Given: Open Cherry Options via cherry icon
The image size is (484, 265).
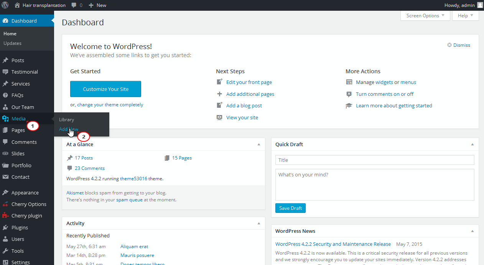Looking at the screenshot, I should [x=6, y=204].
